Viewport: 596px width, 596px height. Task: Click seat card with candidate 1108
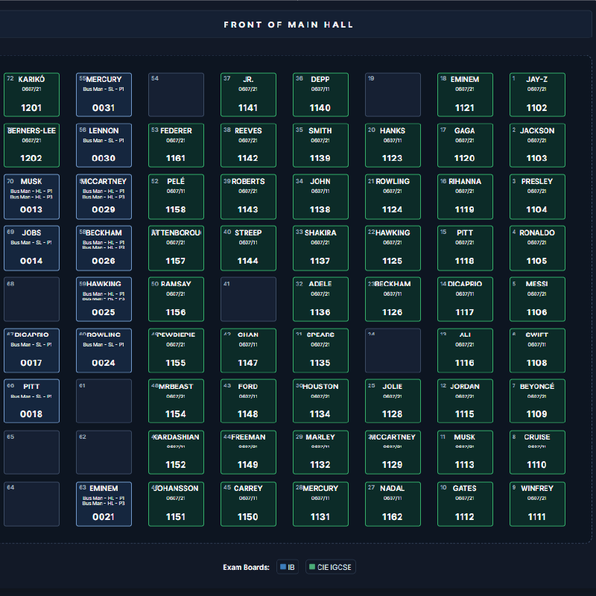coord(537,350)
